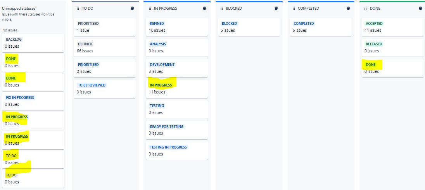
Task: Grab the BLOCKED column drag handle
Action: [222, 9]
